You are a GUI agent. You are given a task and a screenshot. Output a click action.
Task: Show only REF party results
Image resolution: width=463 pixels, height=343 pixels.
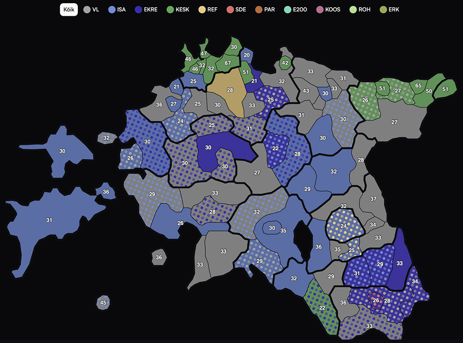(x=209, y=9)
